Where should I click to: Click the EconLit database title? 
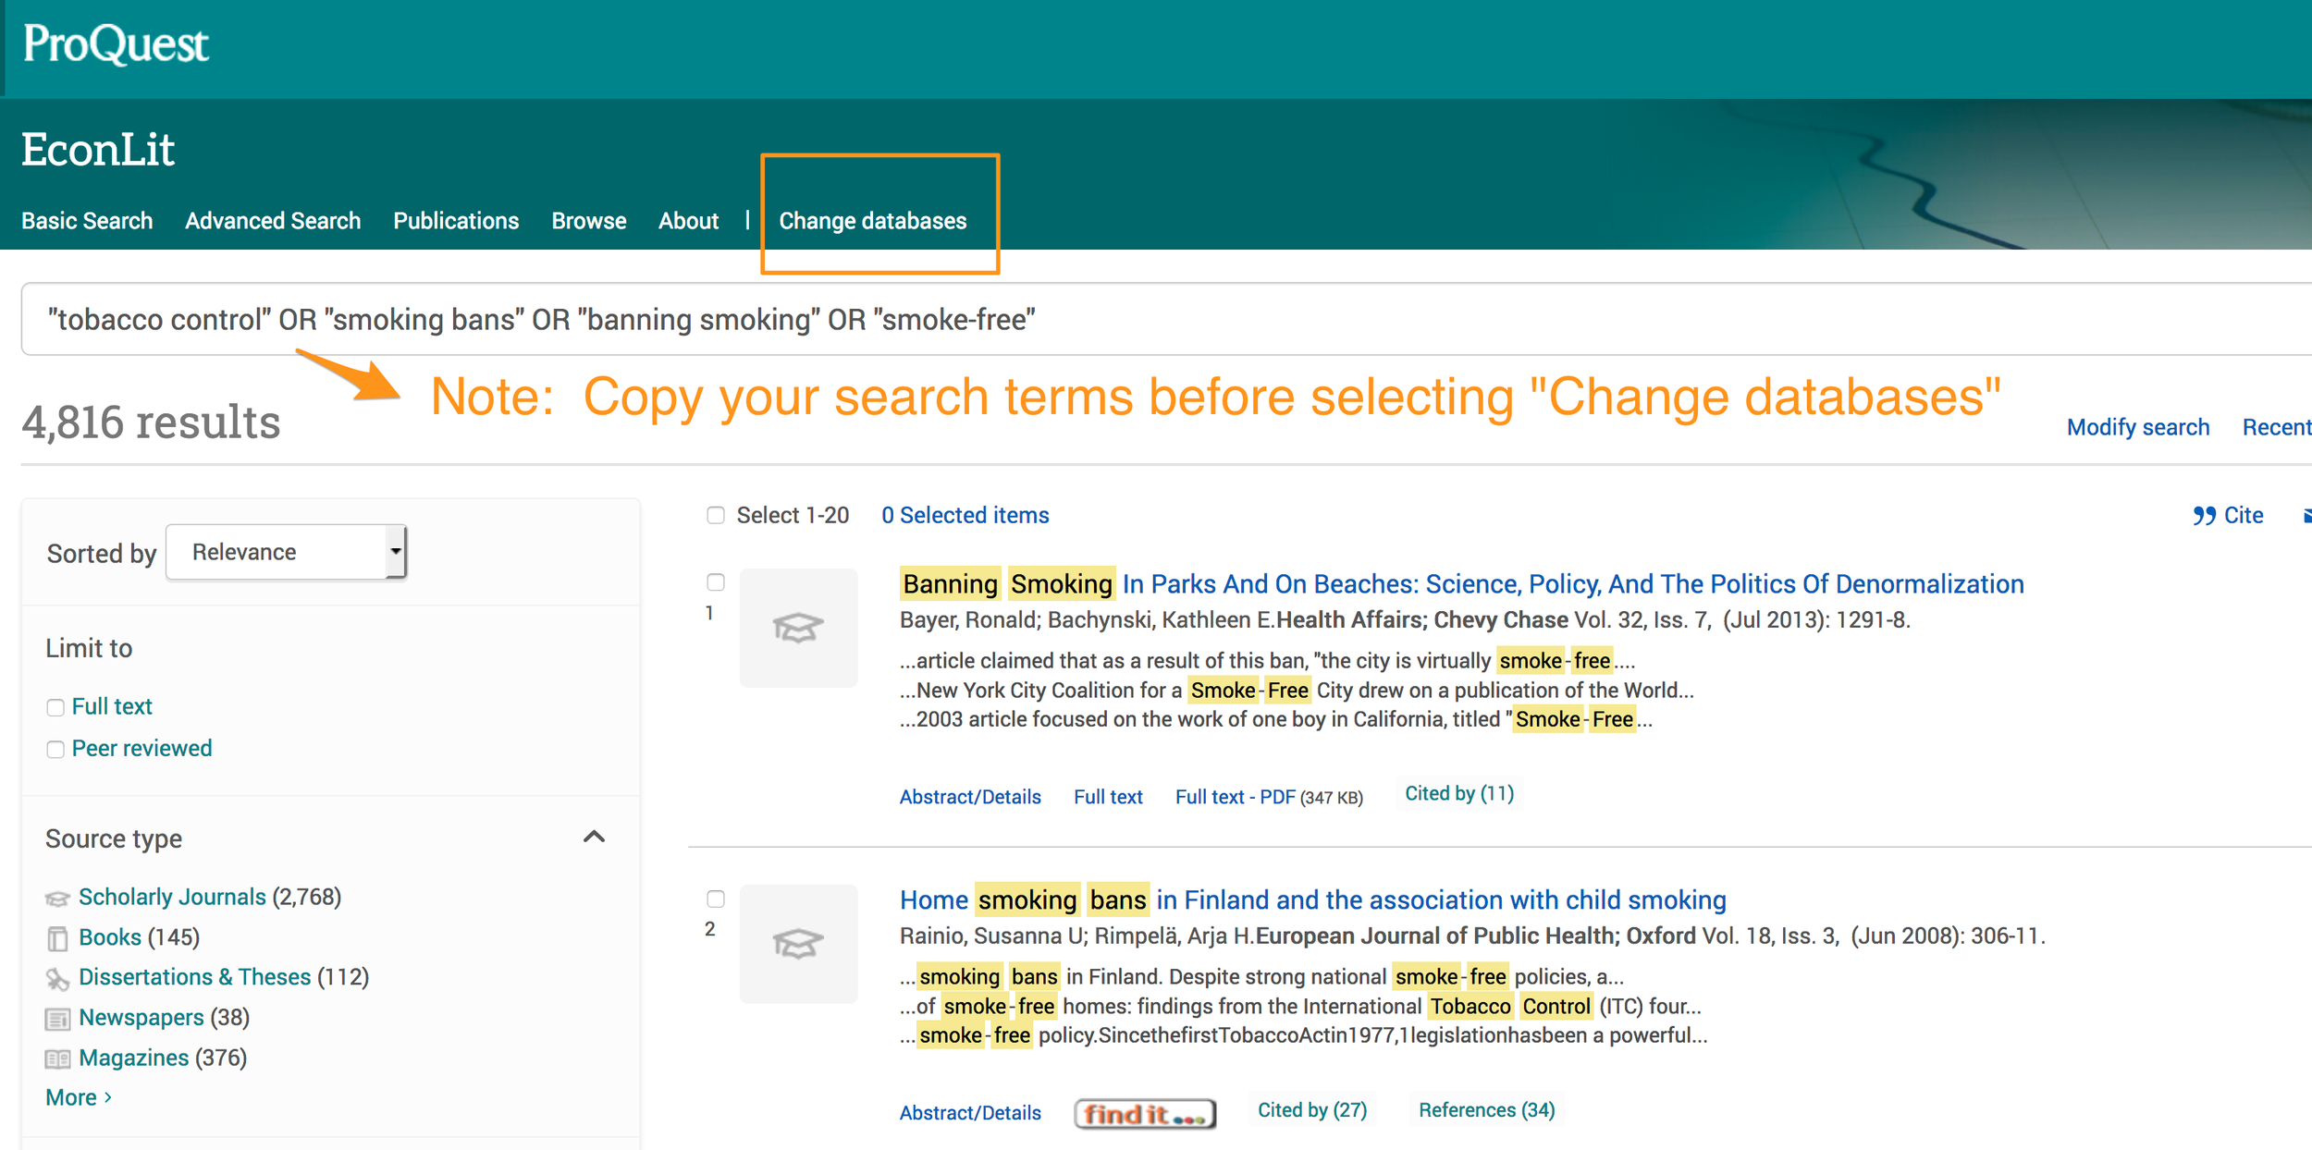pyautogui.click(x=98, y=149)
